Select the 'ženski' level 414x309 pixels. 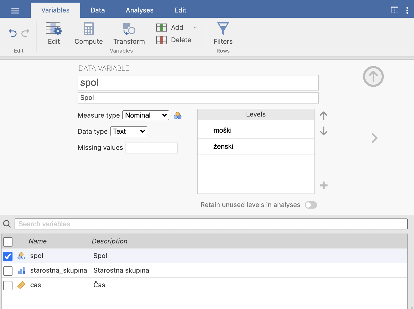[x=256, y=147]
